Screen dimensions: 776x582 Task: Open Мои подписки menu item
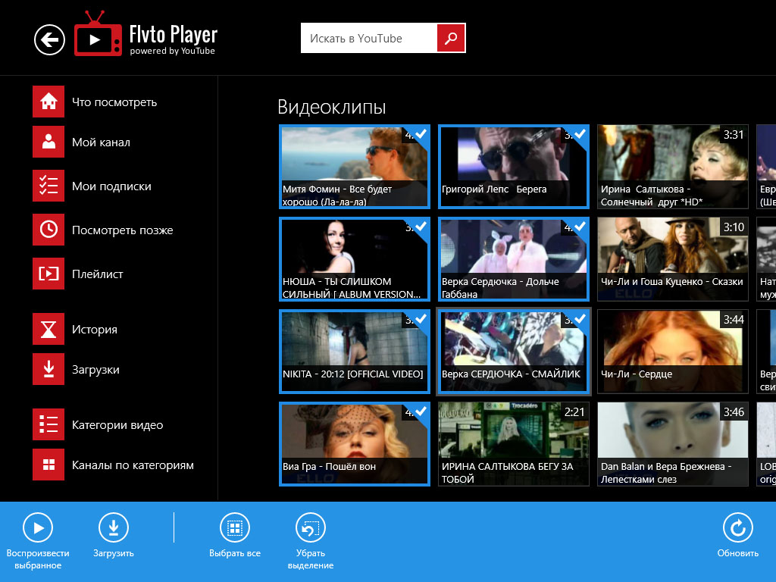[111, 186]
